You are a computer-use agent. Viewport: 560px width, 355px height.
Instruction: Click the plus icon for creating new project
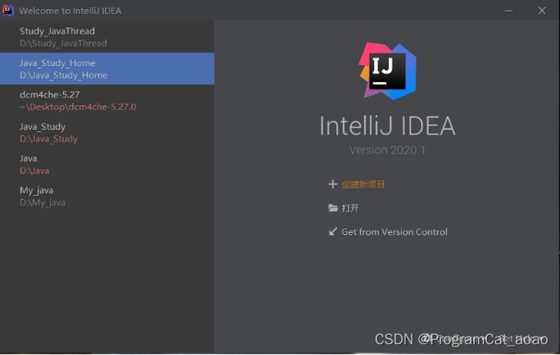(333, 184)
